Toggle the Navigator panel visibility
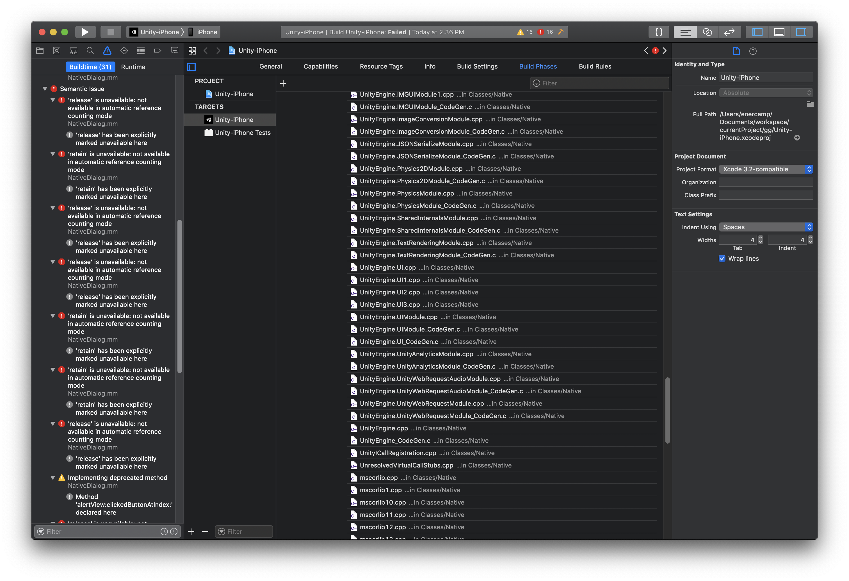 point(757,32)
